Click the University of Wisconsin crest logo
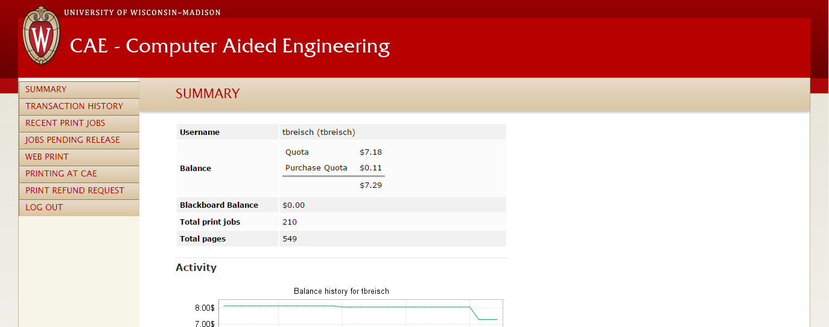The width and height of the screenshot is (829, 327). point(42,36)
